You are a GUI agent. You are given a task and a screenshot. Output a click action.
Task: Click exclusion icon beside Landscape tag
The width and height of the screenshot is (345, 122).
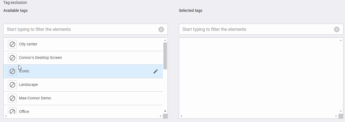coord(12,85)
